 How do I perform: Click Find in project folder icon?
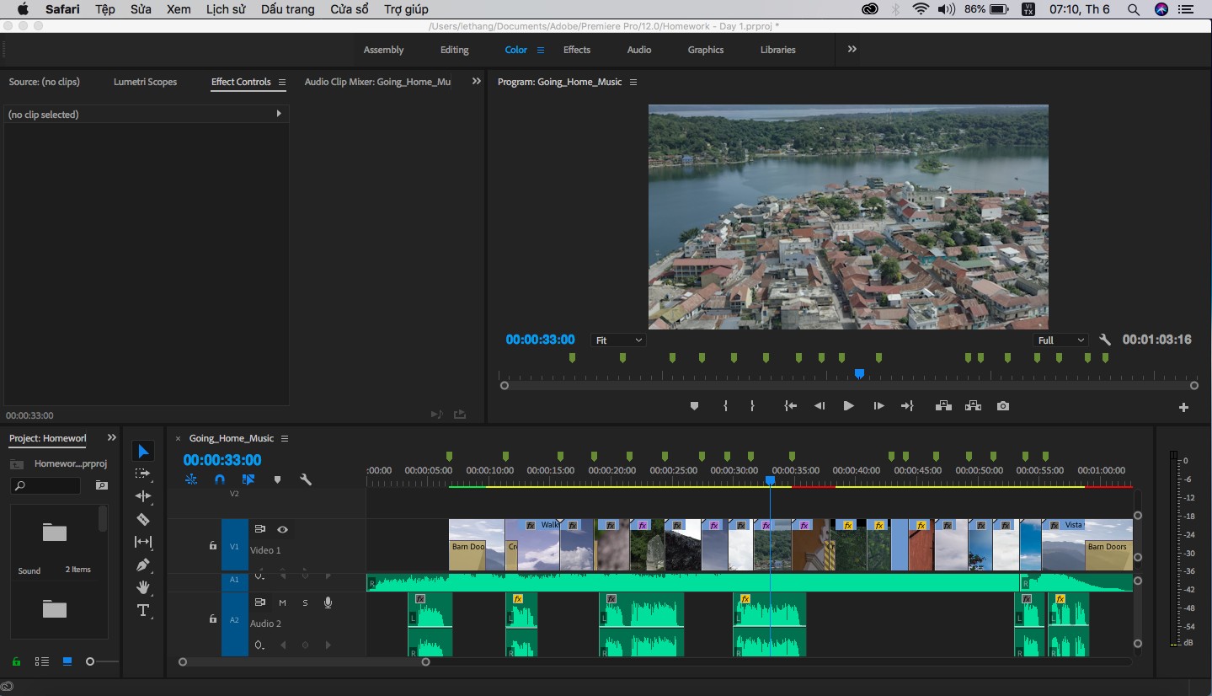click(x=102, y=485)
